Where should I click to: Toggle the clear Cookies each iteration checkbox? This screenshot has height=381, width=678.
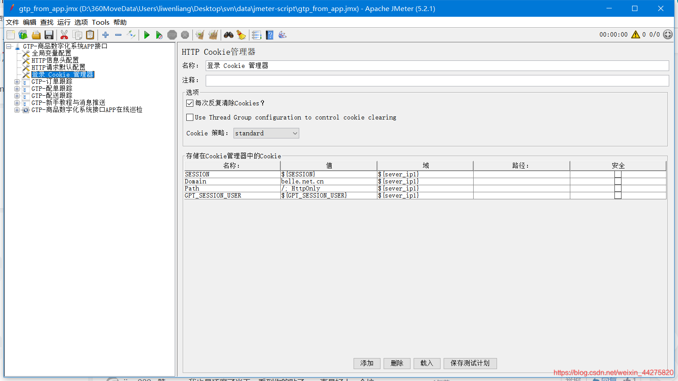tap(190, 103)
